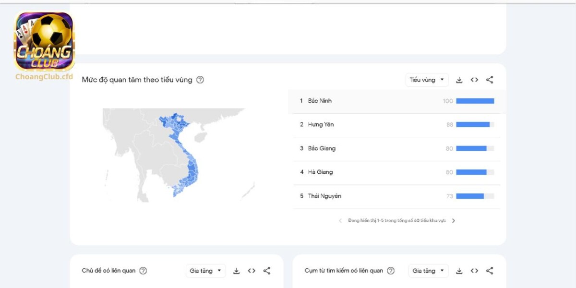The width and height of the screenshot is (576, 288).
Task: Open help tooltip for Chủ đề có liên quan
Action: (142, 270)
